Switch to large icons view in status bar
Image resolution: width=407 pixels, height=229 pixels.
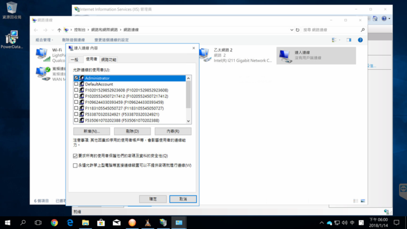363,201
